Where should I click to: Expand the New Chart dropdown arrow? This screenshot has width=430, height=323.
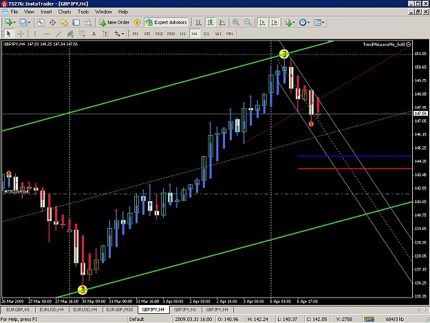click(x=14, y=23)
